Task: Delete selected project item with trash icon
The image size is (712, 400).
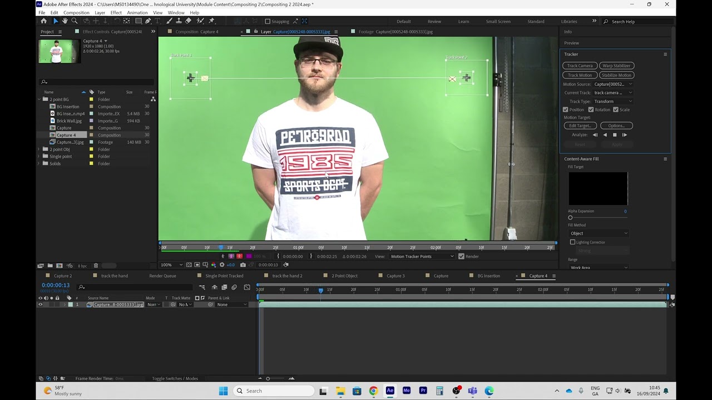Action: tap(96, 266)
